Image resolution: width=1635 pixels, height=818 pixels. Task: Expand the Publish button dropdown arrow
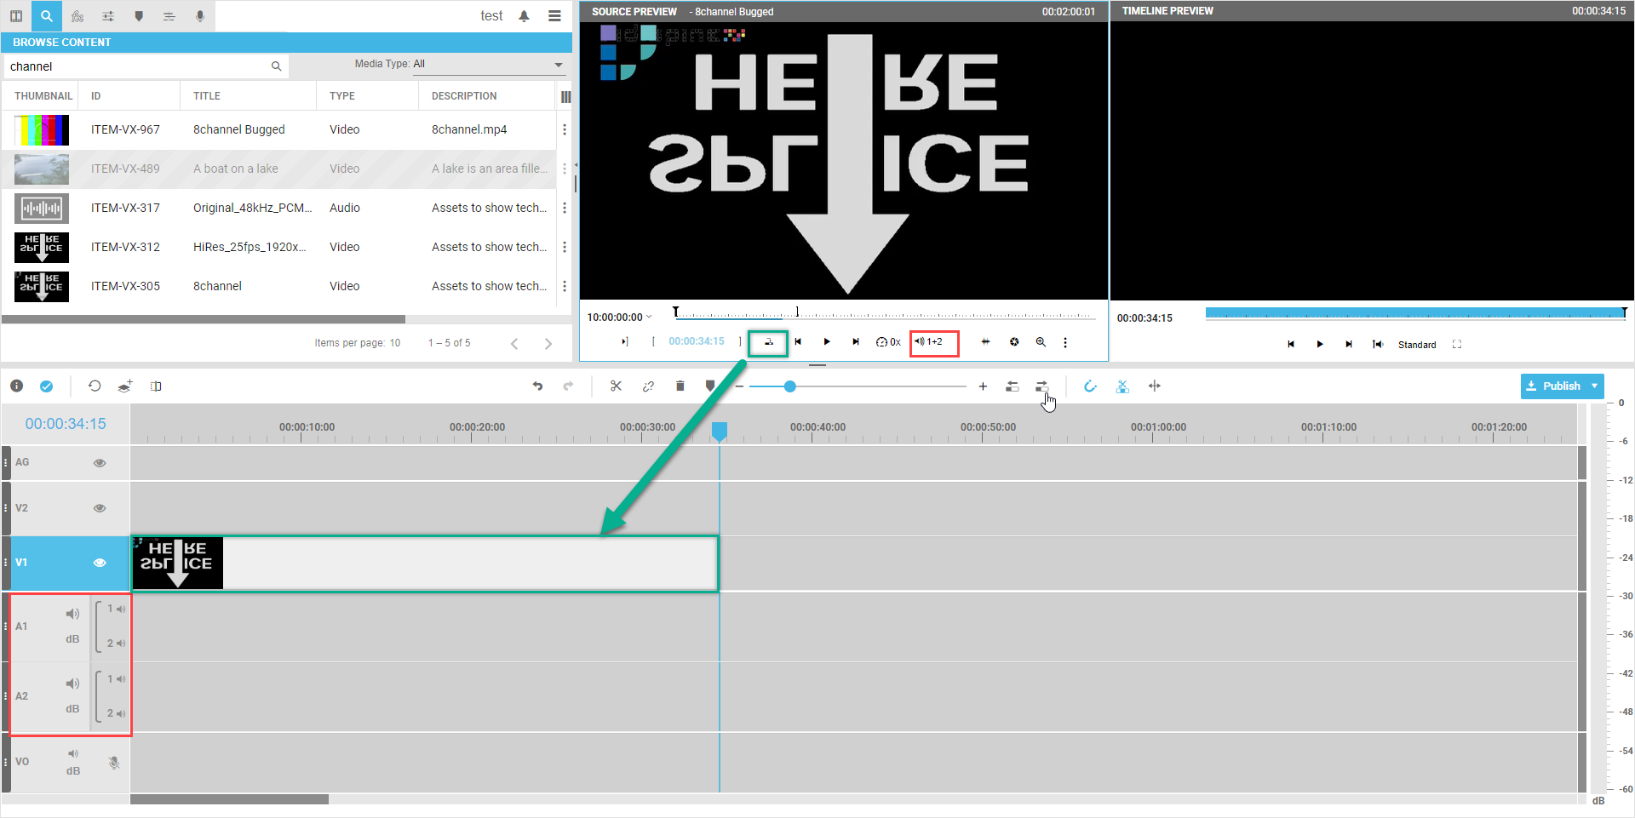coord(1594,386)
